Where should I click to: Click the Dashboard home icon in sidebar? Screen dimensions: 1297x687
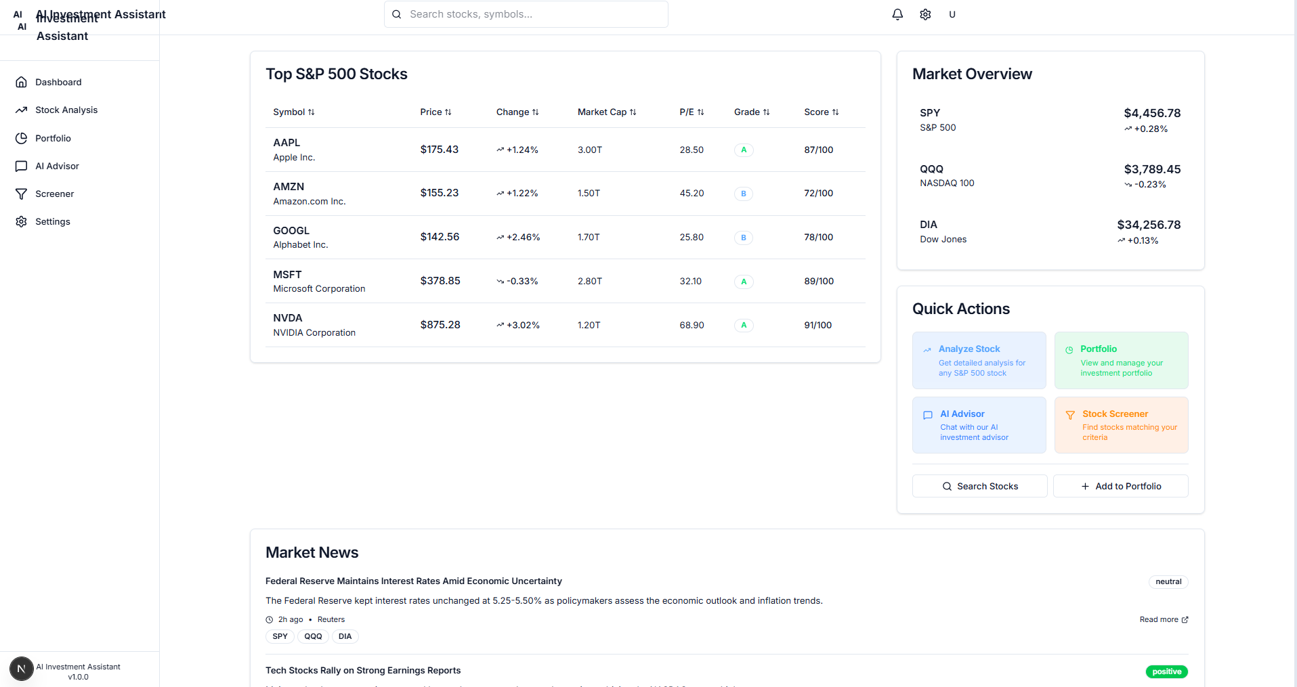[22, 82]
